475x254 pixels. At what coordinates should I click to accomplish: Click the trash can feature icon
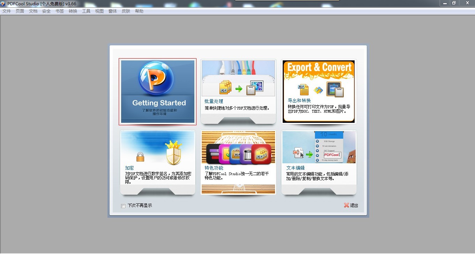click(247, 154)
